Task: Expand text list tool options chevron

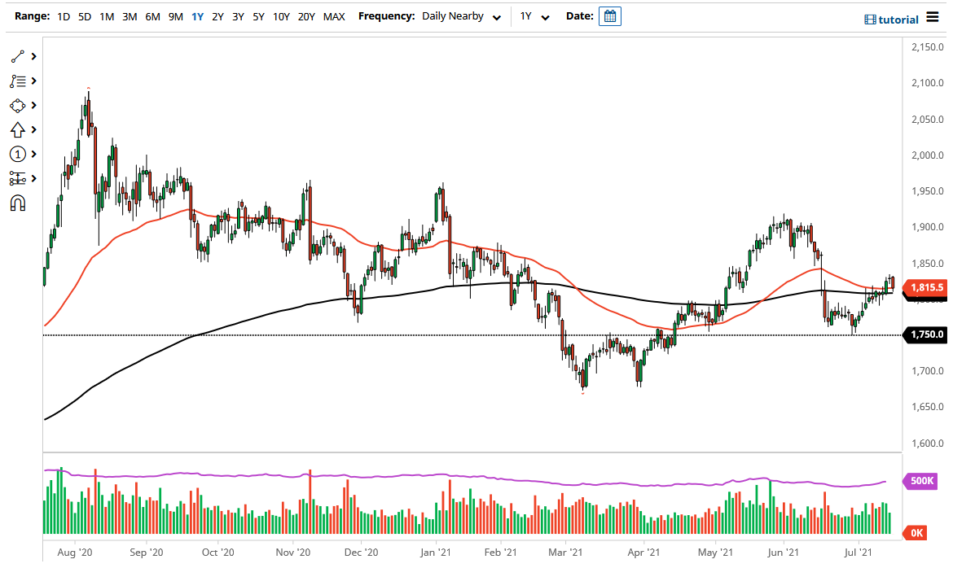Action: click(34, 81)
